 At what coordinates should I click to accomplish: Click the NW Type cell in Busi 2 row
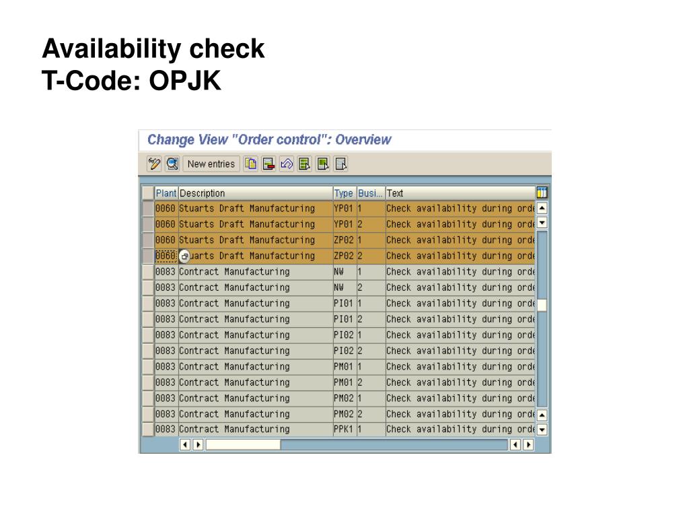(x=344, y=287)
